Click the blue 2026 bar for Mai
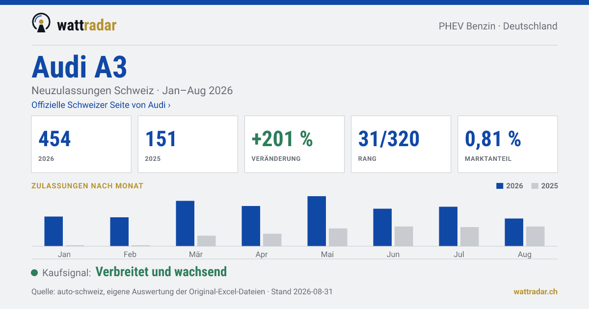The width and height of the screenshot is (589, 309). 317,221
